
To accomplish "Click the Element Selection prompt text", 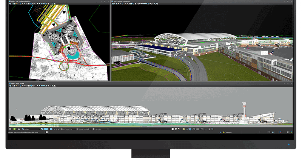I will click(23, 132).
